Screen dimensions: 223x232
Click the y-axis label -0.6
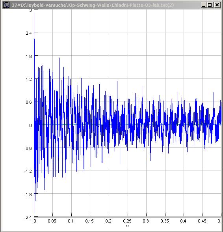point(28,148)
